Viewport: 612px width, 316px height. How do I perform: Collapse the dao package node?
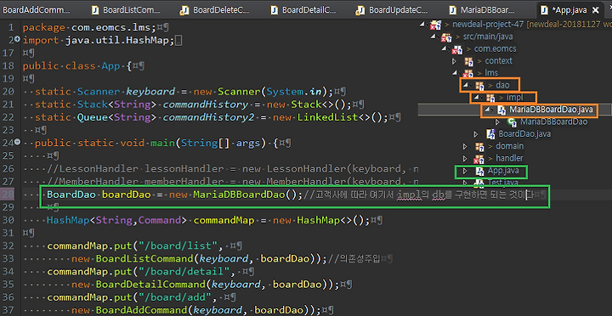coord(466,85)
